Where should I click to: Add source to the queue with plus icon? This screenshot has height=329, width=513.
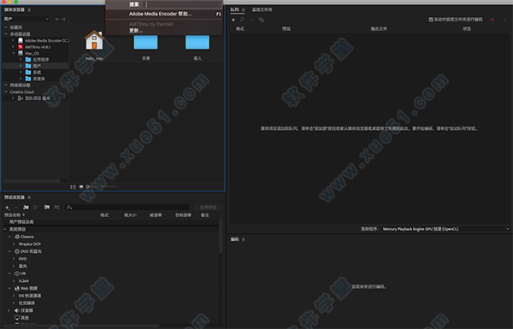233,20
